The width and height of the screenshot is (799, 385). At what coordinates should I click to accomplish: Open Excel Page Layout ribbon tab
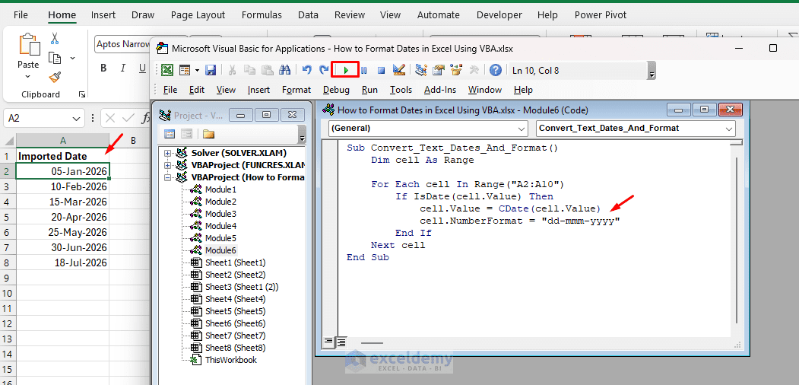[199, 15]
